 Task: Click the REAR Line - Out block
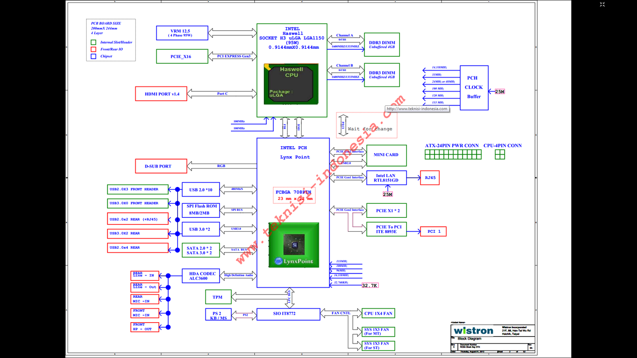point(145,287)
